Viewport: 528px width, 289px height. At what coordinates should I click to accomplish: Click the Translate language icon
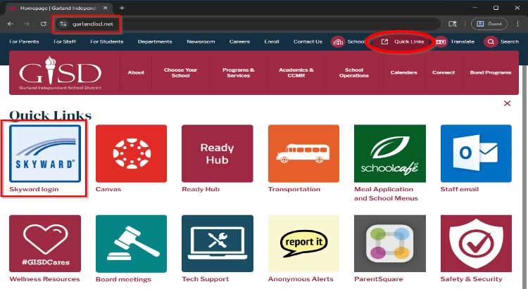pyautogui.click(x=441, y=42)
